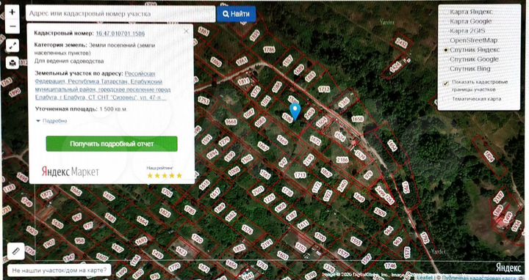This screenshot has width=529, height=280.
Task: Click Не нашли участок/дом на карте button
Action: pyautogui.click(x=60, y=270)
